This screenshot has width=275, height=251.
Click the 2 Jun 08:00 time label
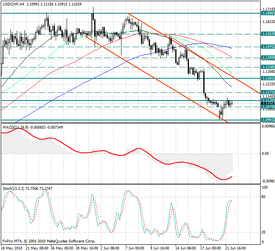coord(110,248)
